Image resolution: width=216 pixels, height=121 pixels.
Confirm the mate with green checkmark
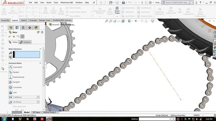[x=9, y=37]
